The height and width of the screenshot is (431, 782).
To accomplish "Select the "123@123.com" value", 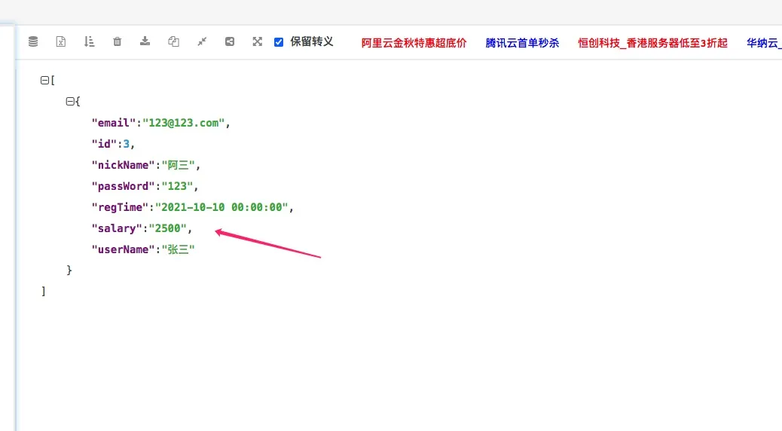I will click(184, 123).
